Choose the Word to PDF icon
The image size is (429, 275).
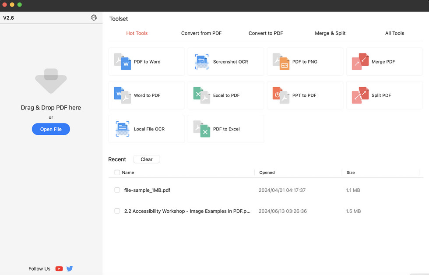(x=123, y=95)
